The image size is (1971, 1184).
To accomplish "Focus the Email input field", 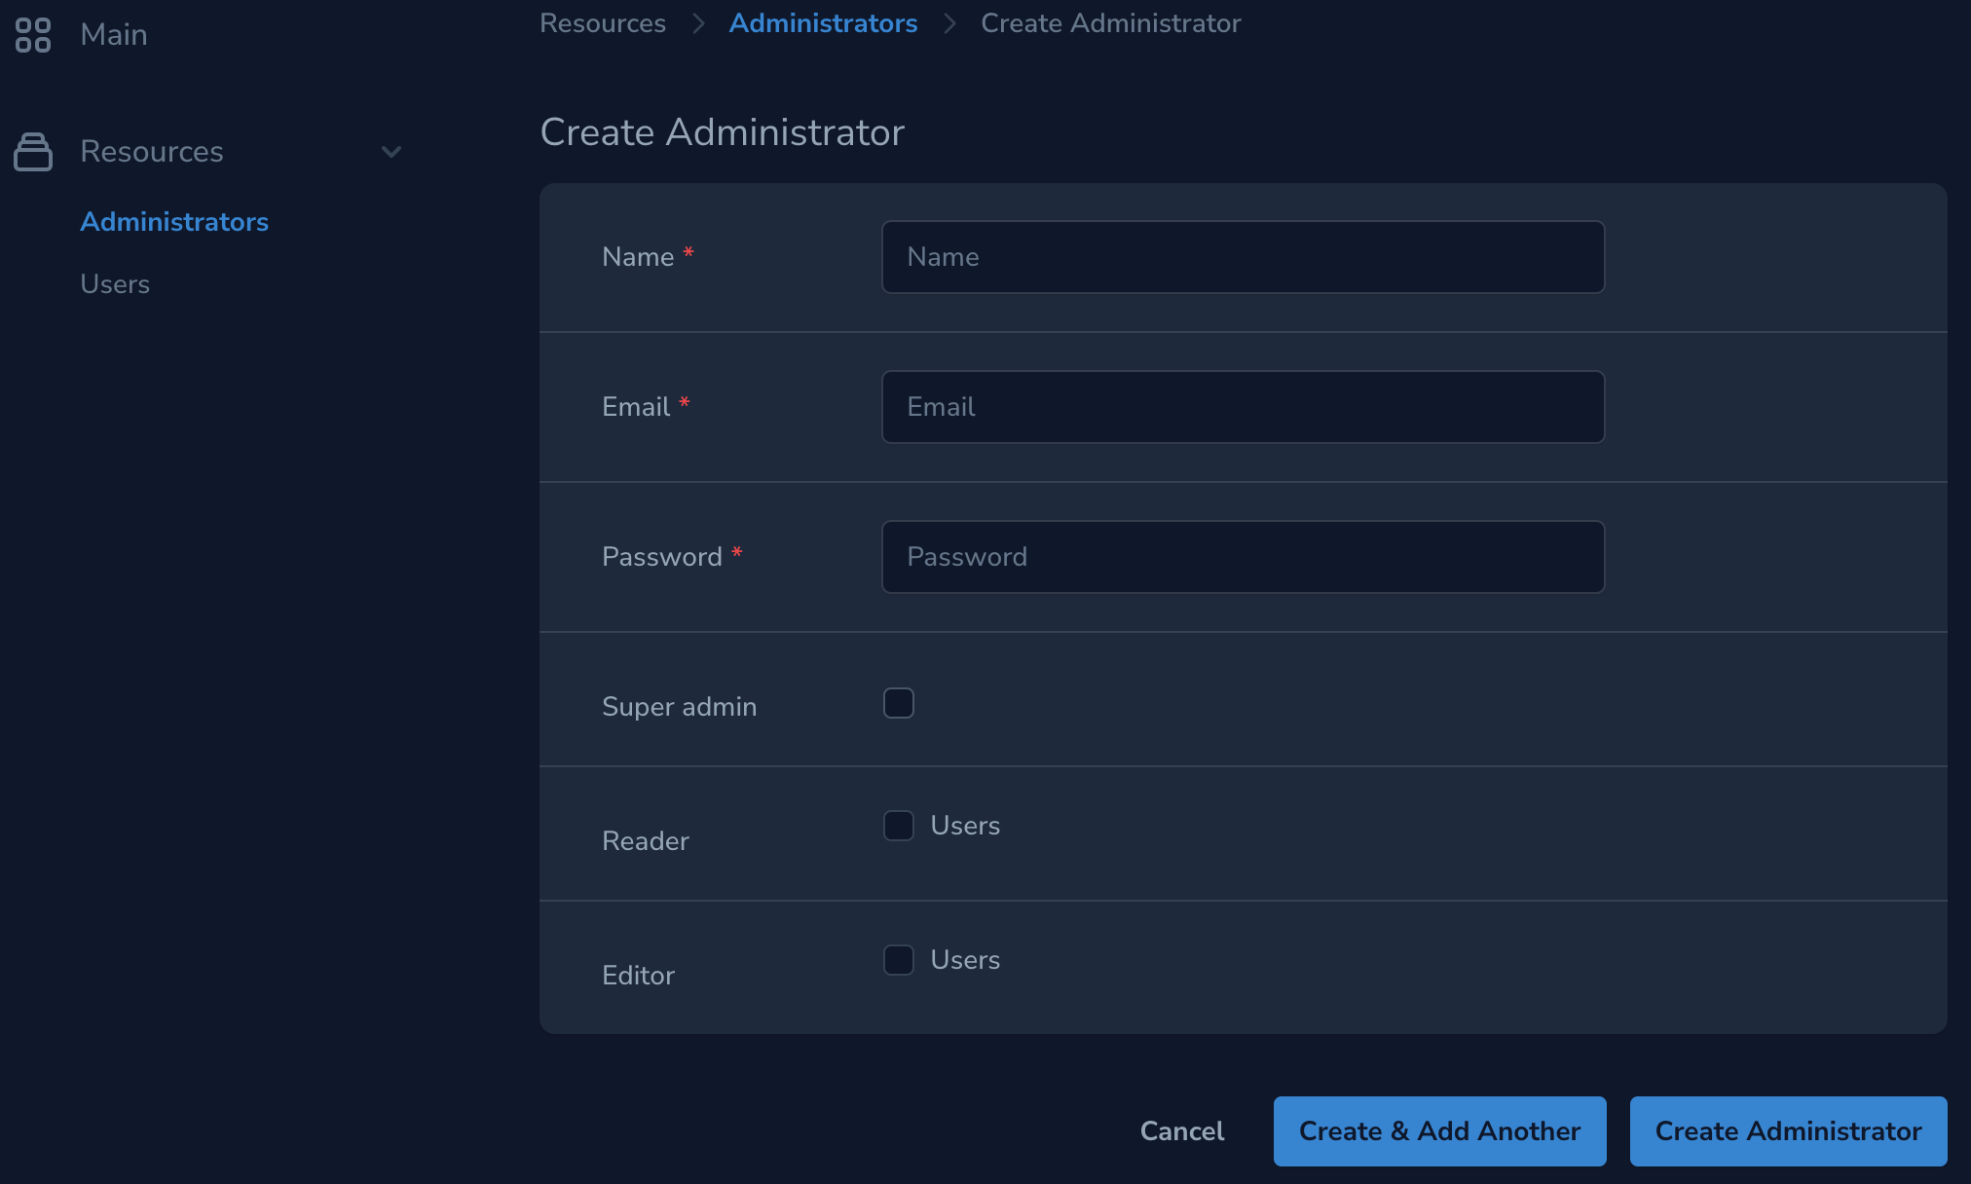I will pos(1243,407).
